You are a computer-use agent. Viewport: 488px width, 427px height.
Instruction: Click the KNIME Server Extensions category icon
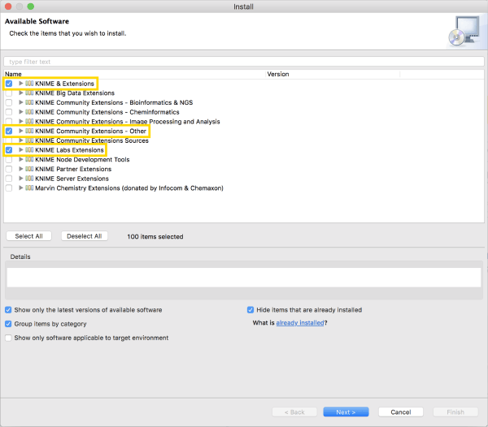(x=29, y=179)
